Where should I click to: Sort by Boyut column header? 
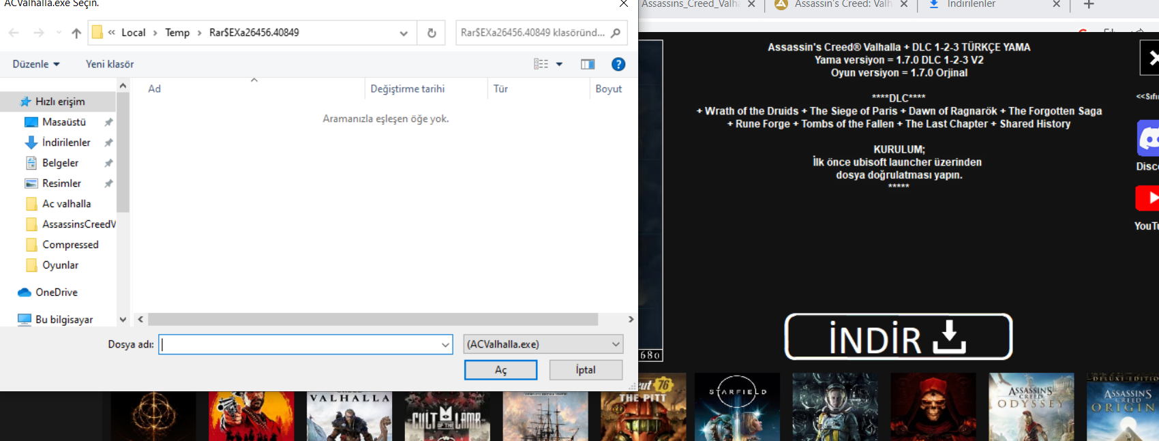(609, 89)
